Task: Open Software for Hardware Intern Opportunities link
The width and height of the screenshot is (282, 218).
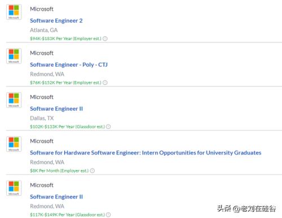Action: (146, 152)
